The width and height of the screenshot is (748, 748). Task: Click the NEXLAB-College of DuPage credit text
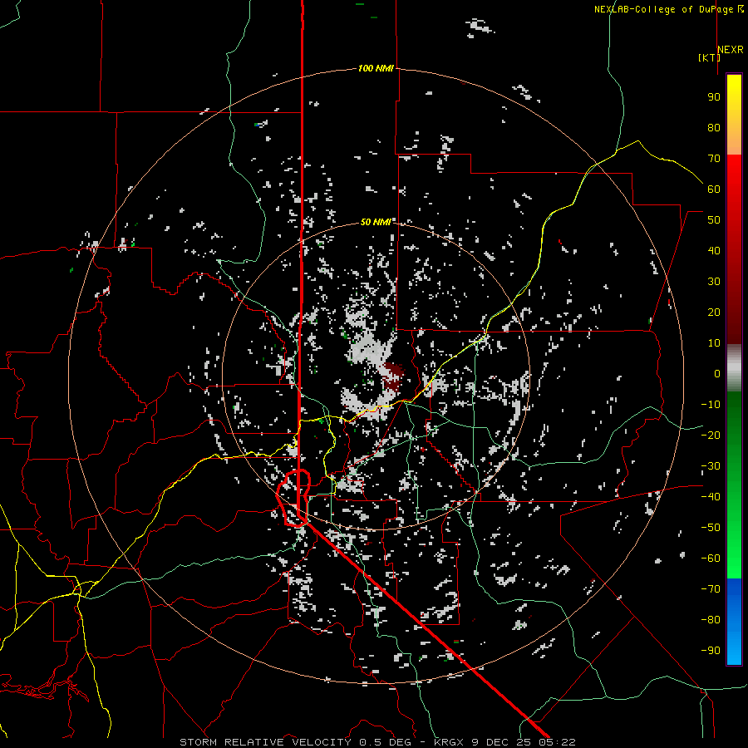(668, 9)
